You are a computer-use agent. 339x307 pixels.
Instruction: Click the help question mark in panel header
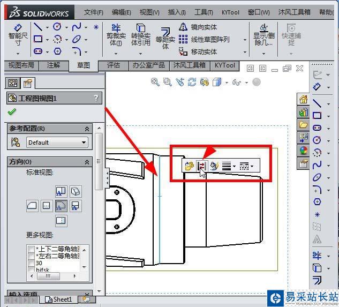click(x=96, y=99)
